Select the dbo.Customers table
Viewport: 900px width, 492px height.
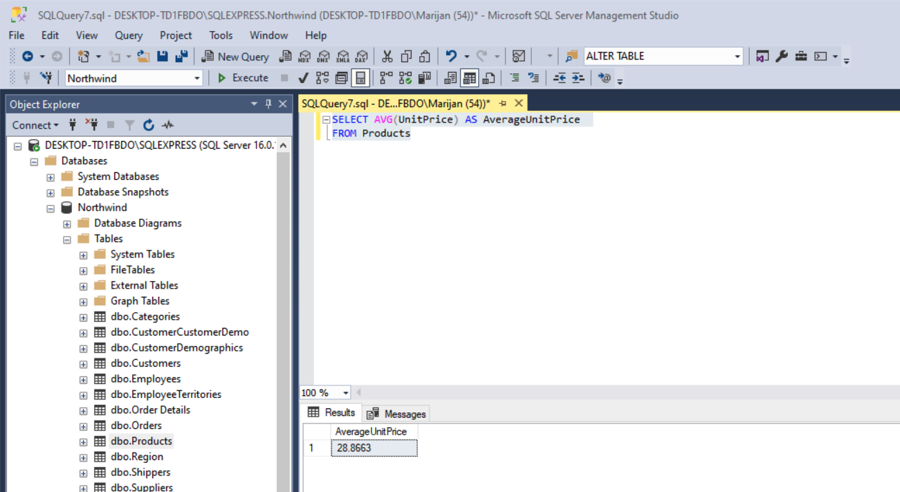(145, 363)
